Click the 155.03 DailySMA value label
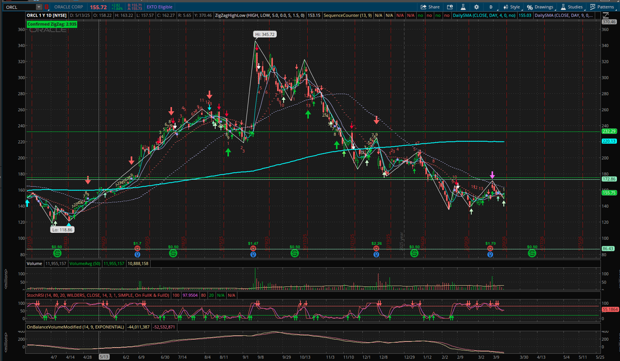This screenshot has width=620, height=361. 525,16
